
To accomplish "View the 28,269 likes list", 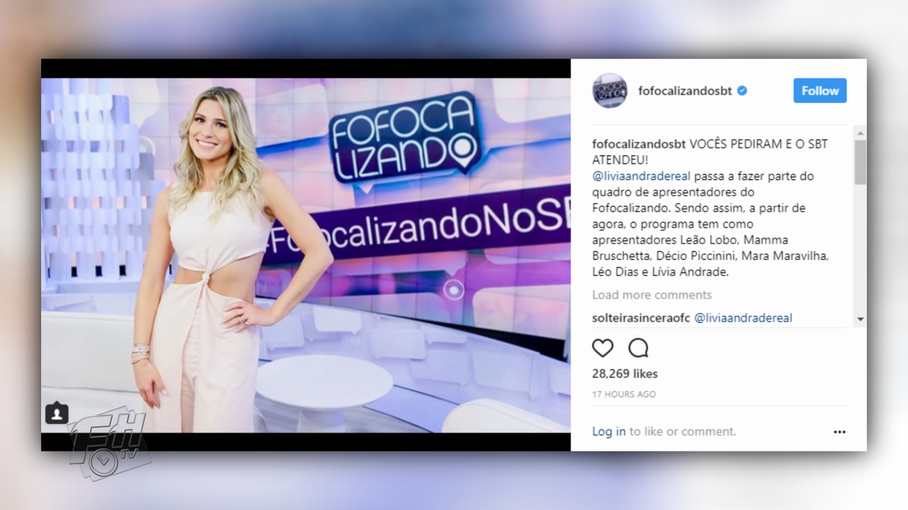I will [625, 374].
